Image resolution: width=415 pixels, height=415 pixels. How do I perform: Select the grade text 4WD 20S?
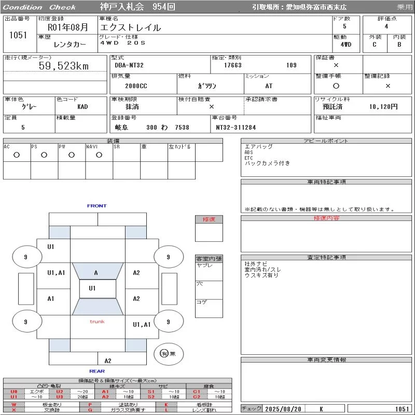pos(122,43)
